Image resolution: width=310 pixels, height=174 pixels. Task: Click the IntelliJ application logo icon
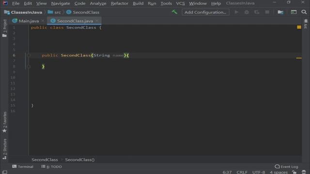point(5,3)
